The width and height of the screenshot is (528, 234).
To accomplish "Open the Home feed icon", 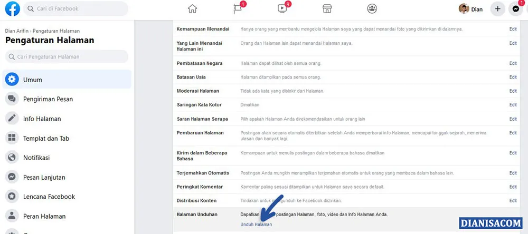I will pos(192,9).
